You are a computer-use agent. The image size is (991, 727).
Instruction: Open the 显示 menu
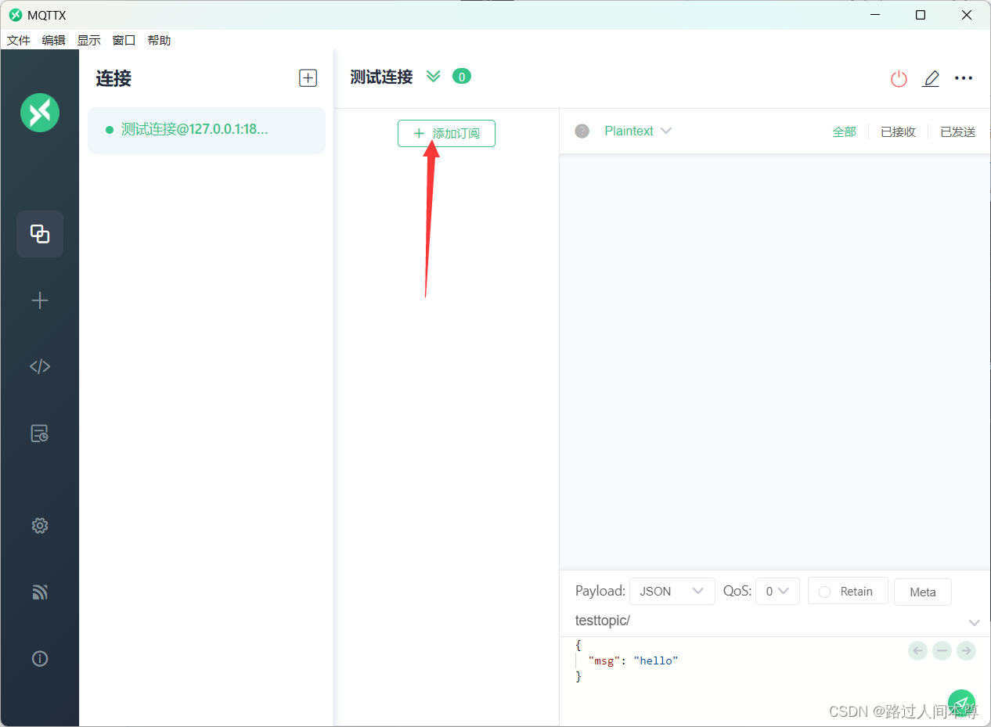(89, 40)
